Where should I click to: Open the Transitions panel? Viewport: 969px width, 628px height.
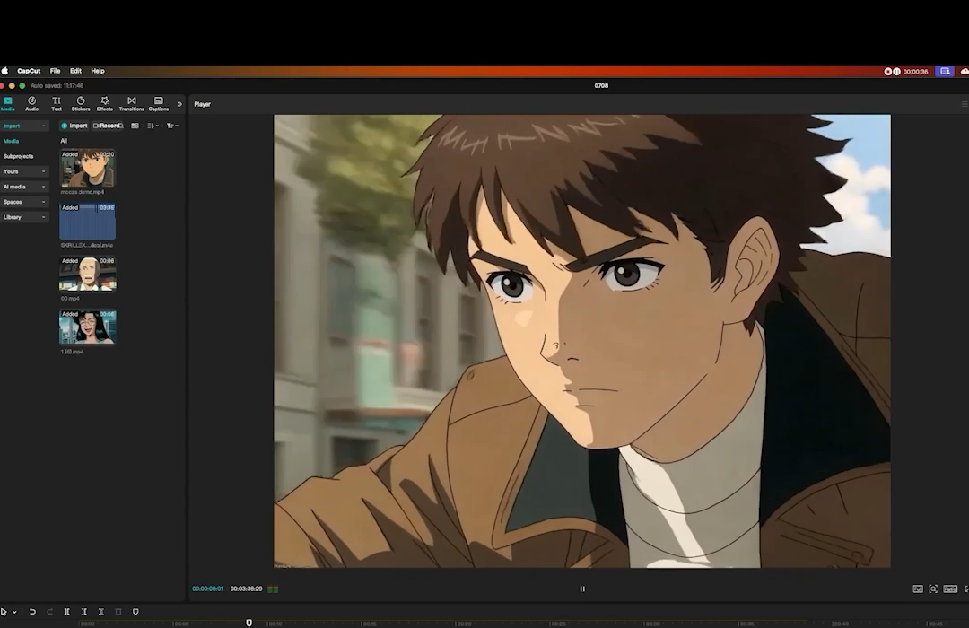pyautogui.click(x=131, y=104)
